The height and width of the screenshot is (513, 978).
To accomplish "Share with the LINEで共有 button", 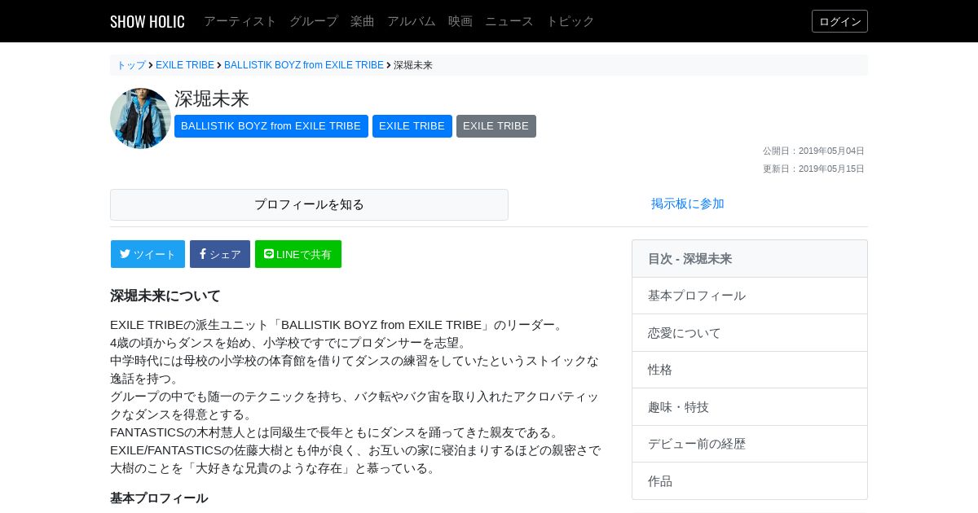I will [x=298, y=254].
